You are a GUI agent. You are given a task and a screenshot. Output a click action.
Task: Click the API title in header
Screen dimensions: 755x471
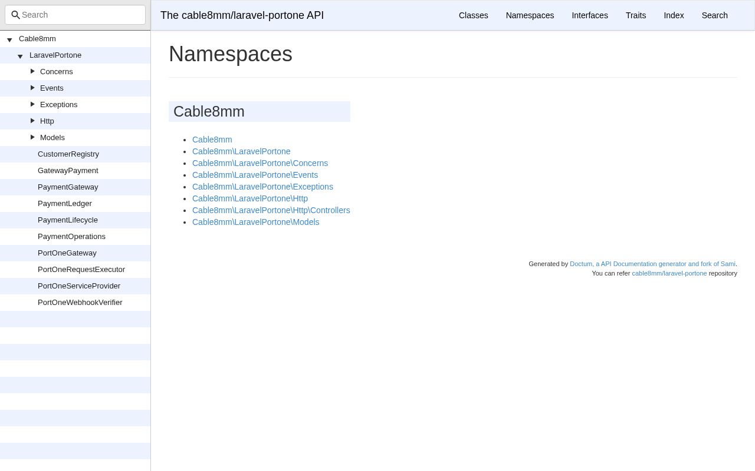point(242,15)
